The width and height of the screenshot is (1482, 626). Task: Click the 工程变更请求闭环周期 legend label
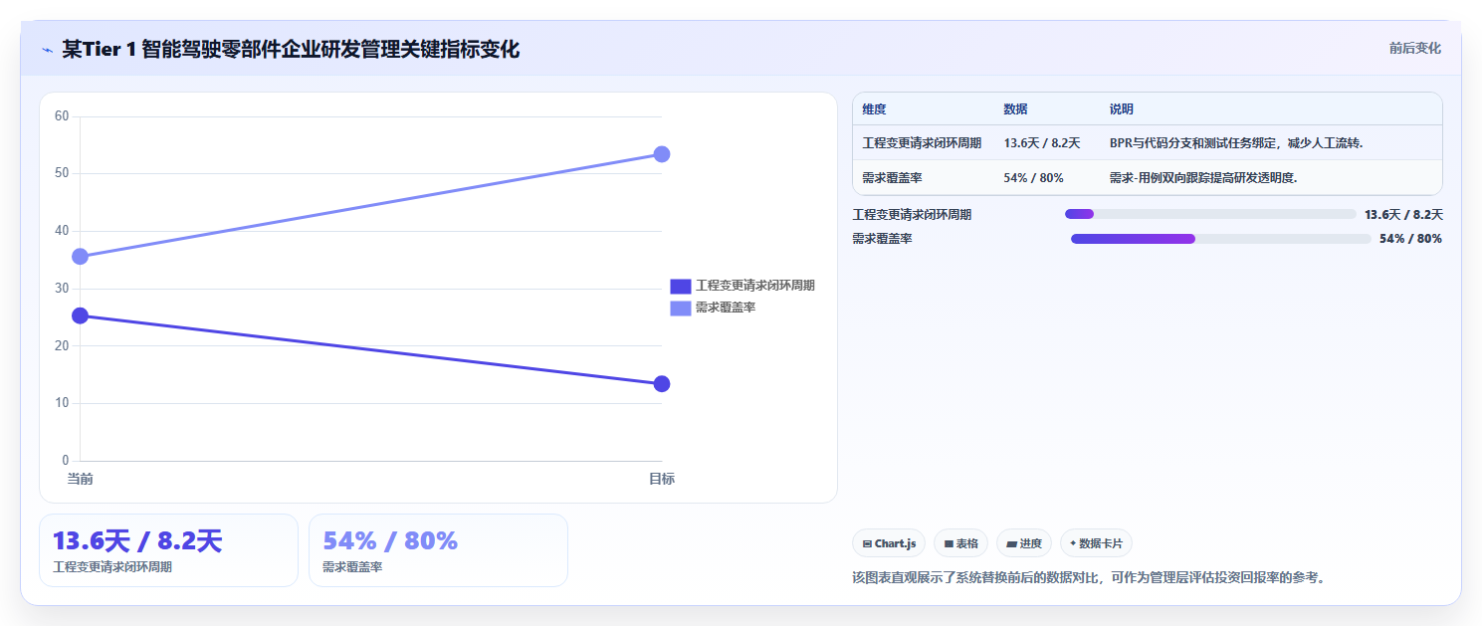[755, 286]
